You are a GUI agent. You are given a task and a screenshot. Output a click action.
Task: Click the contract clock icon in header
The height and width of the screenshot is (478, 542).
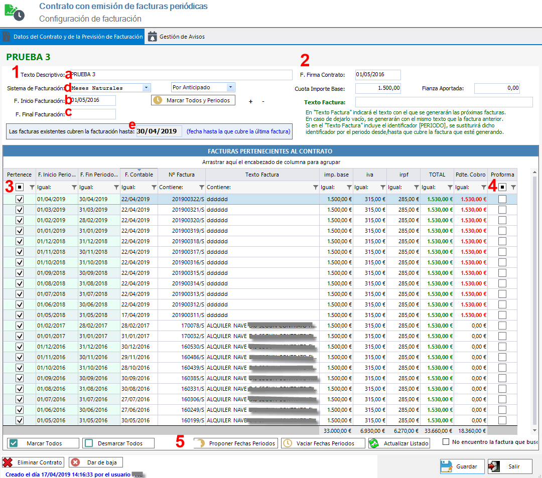pyautogui.click(x=15, y=13)
